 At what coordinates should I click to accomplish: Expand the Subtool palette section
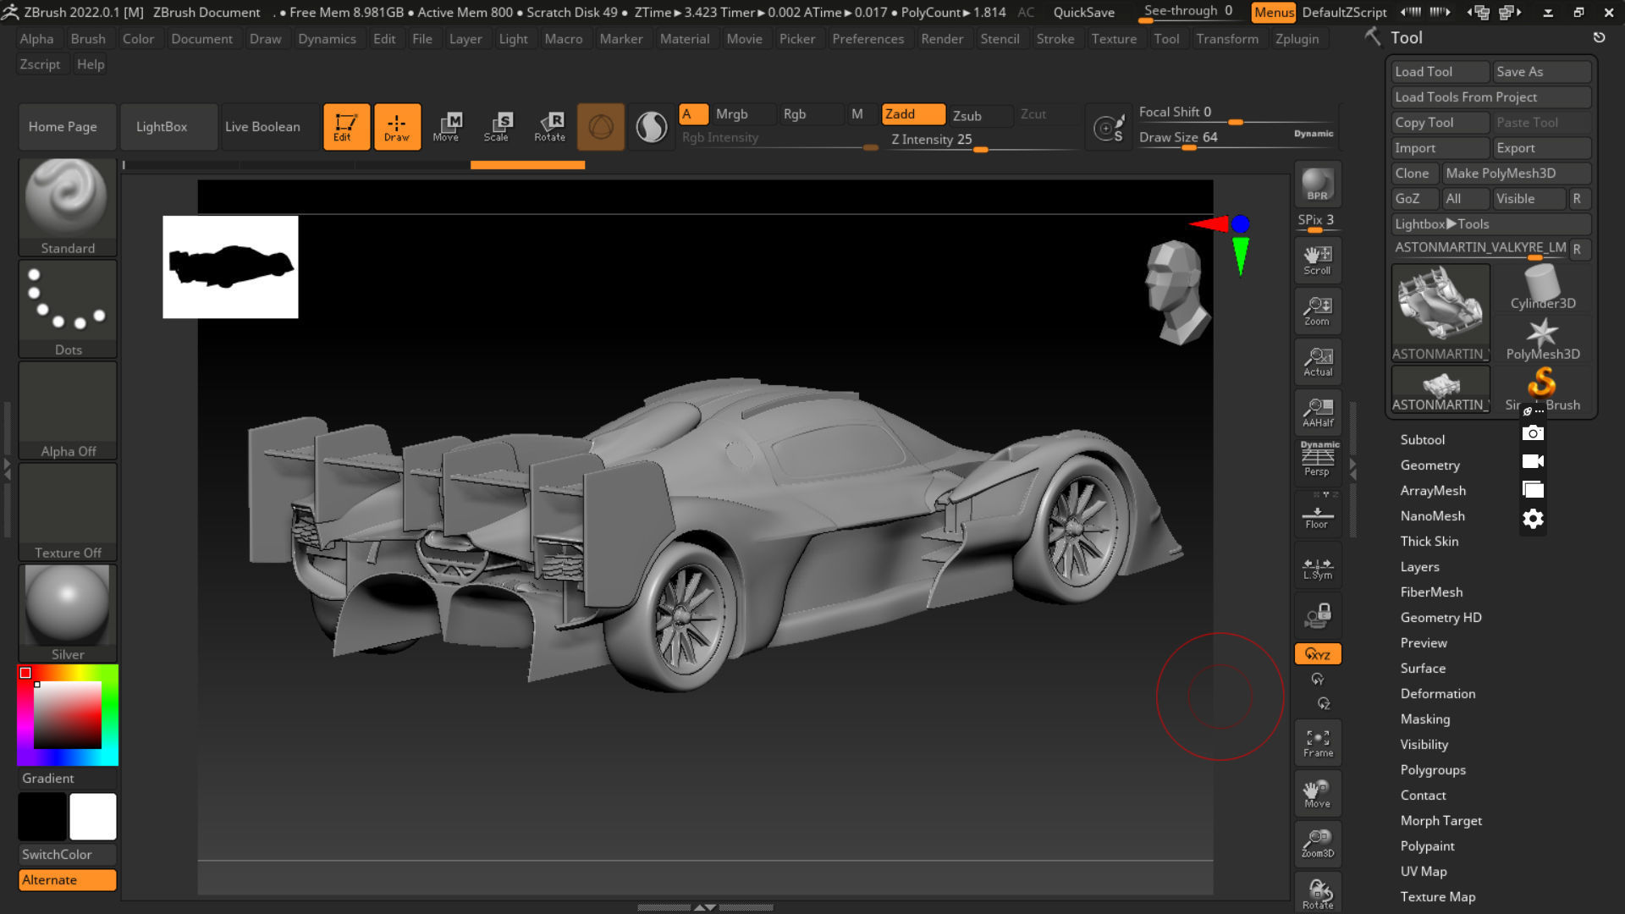(1422, 440)
